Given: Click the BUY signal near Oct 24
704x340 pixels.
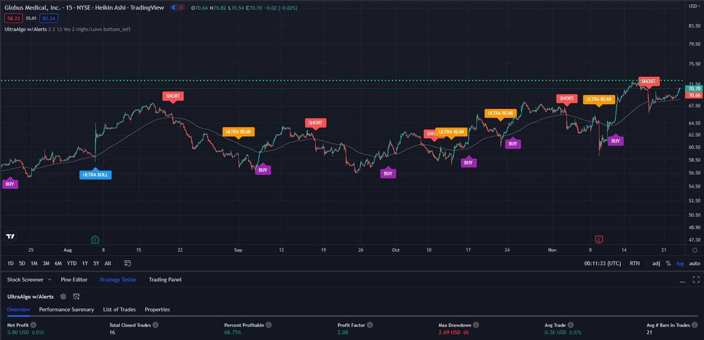Looking at the screenshot, I should 513,143.
